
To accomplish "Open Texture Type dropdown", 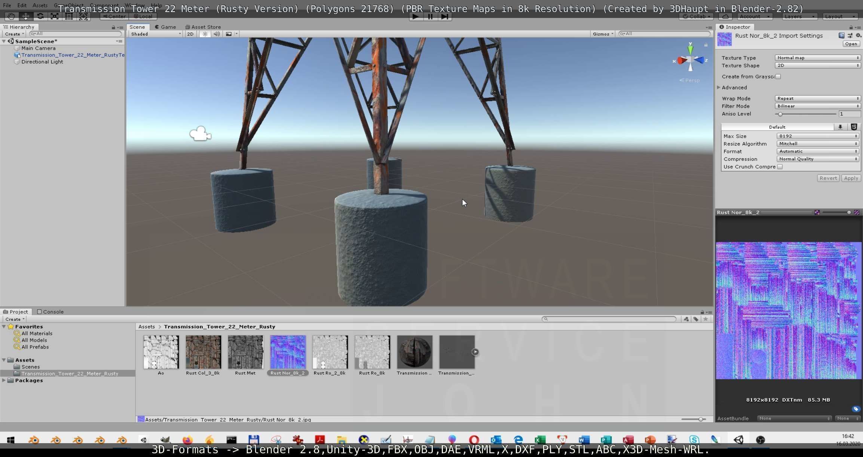I will tap(818, 58).
